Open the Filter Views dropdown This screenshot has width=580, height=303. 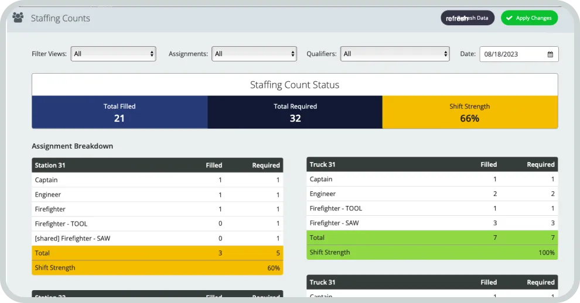pos(114,54)
